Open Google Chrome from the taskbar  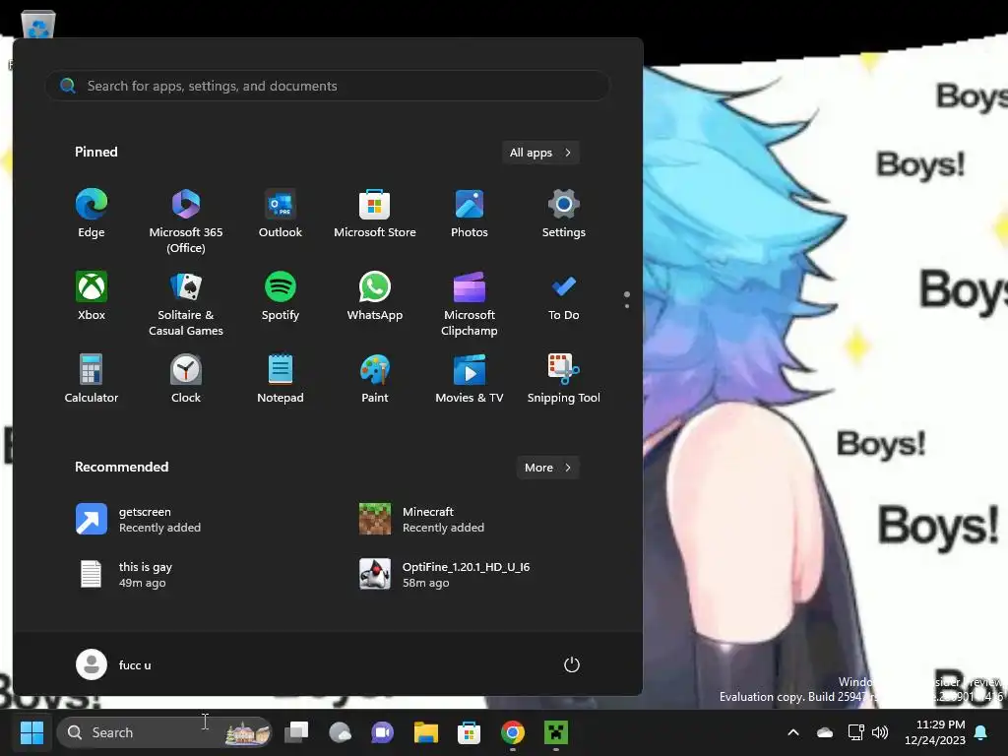(512, 732)
